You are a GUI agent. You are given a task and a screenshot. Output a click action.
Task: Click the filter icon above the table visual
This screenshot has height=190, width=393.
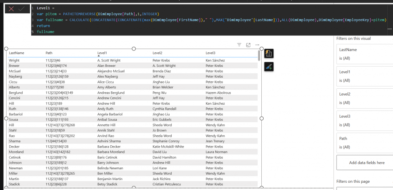pos(239,45)
